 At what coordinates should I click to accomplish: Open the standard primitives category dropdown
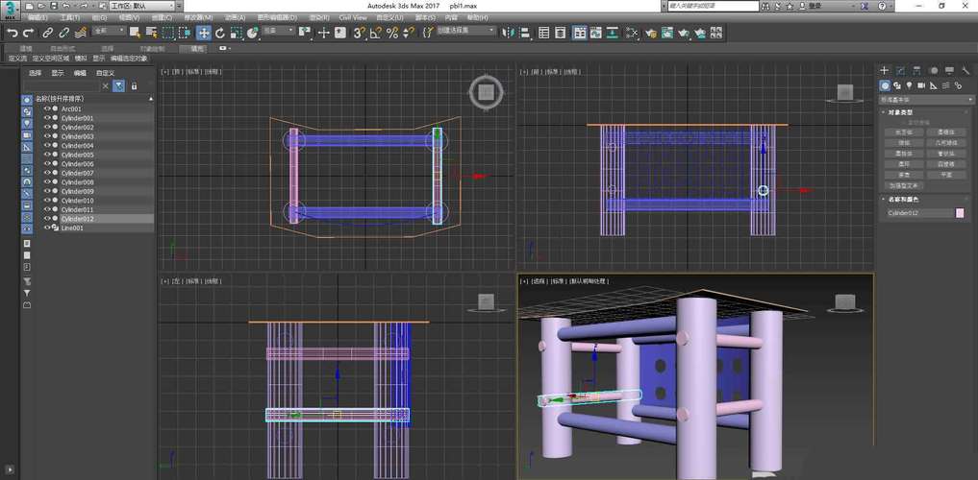click(x=925, y=99)
